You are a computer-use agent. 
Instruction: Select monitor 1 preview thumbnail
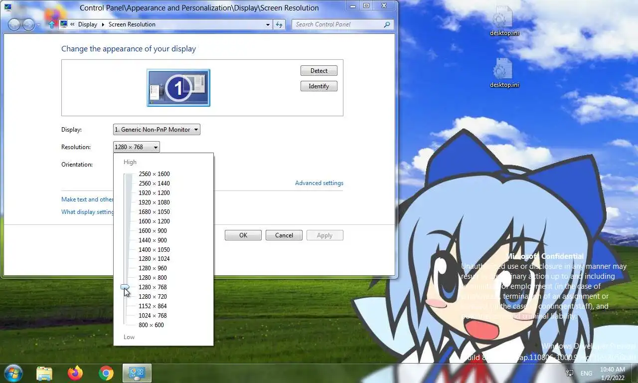tap(178, 88)
